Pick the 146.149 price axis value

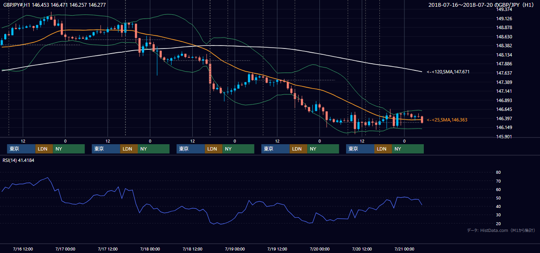(x=505, y=127)
